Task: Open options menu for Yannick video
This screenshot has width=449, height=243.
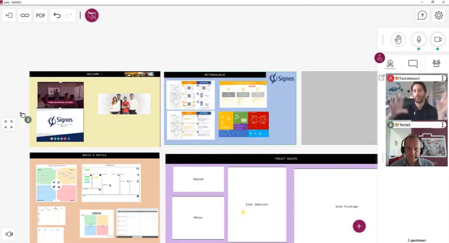Action: click(x=443, y=125)
